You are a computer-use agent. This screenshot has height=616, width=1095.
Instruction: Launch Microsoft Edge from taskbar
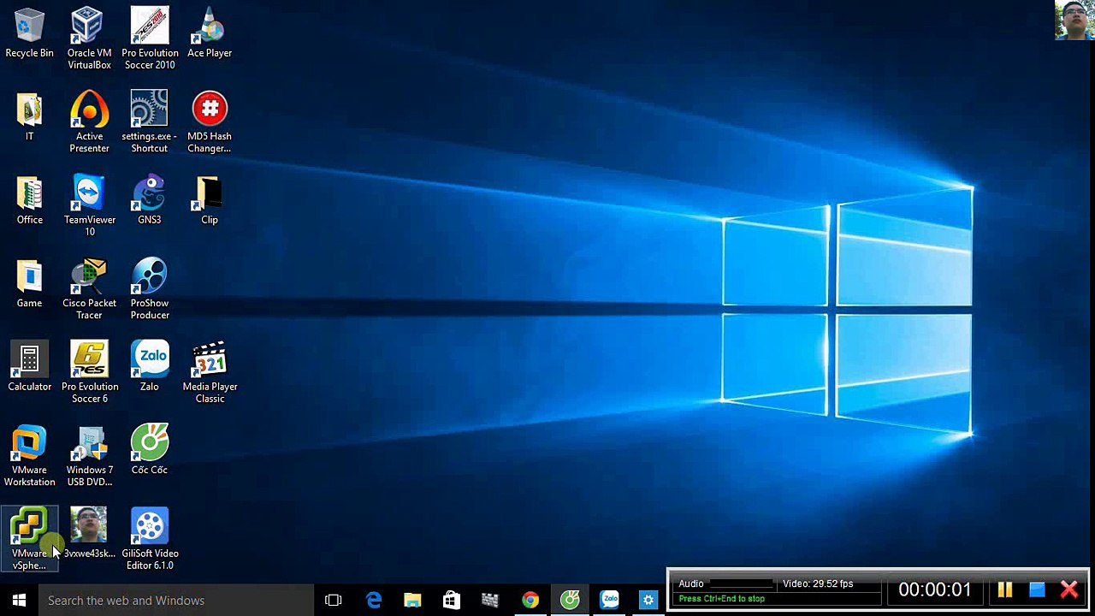point(374,601)
